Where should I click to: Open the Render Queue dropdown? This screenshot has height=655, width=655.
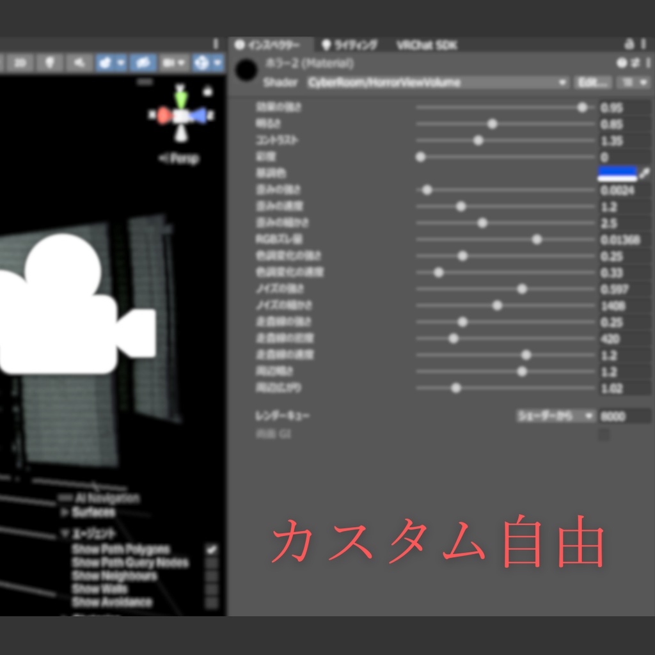[x=553, y=415]
